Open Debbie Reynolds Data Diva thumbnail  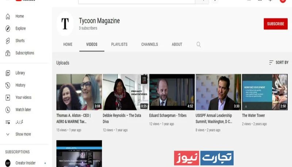[x=126, y=92]
